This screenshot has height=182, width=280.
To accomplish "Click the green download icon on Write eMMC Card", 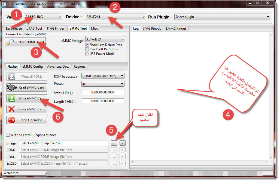I will click(12, 98).
